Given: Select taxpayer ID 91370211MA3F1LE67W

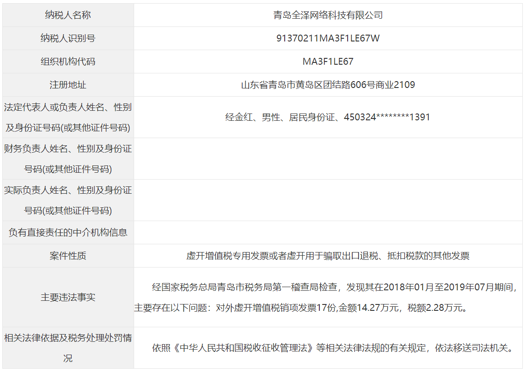Looking at the screenshot, I should point(328,38).
